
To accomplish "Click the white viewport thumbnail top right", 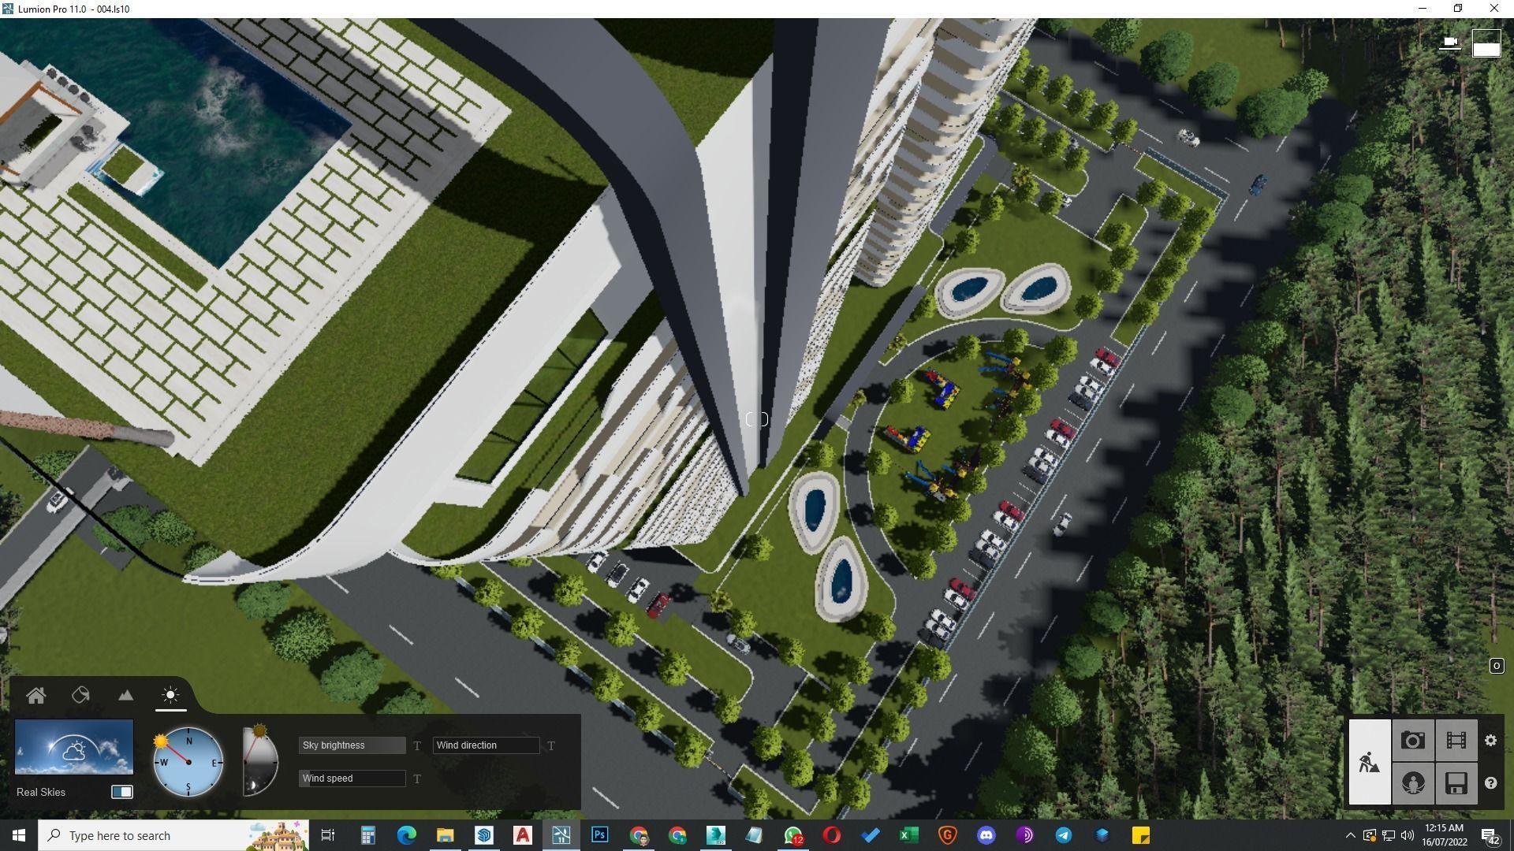I will [x=1486, y=43].
